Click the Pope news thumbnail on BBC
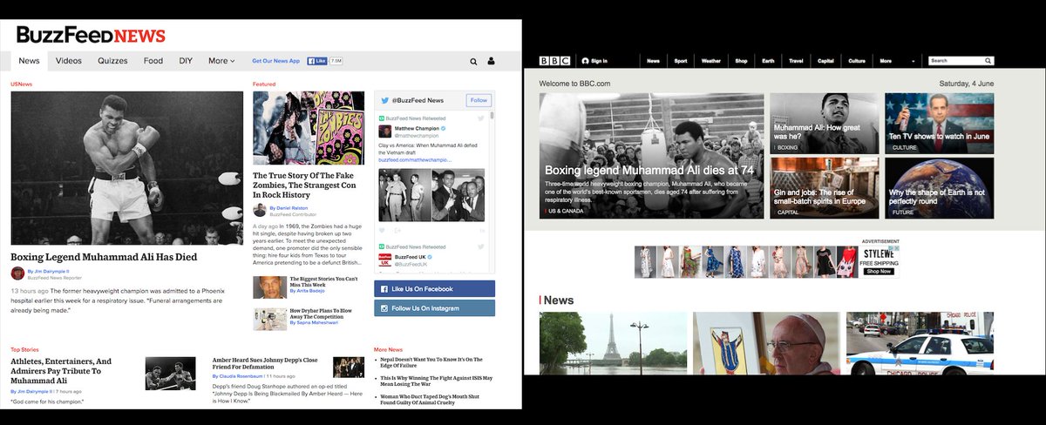 tap(766, 344)
